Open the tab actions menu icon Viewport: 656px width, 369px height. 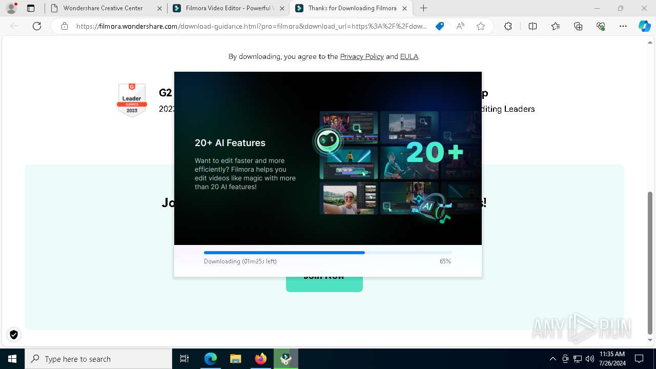tap(31, 8)
